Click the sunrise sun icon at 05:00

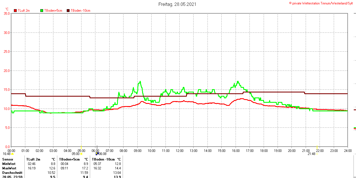click(81, 154)
